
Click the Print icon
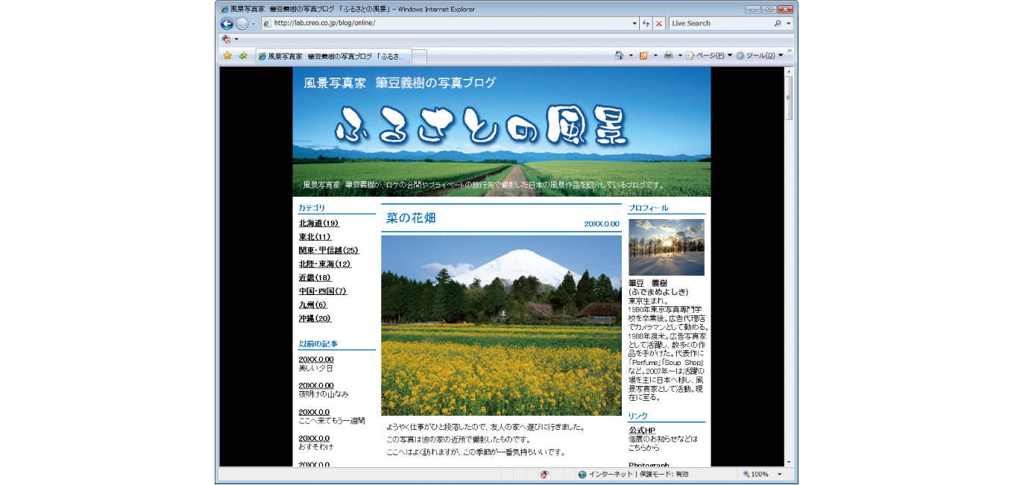(x=668, y=56)
